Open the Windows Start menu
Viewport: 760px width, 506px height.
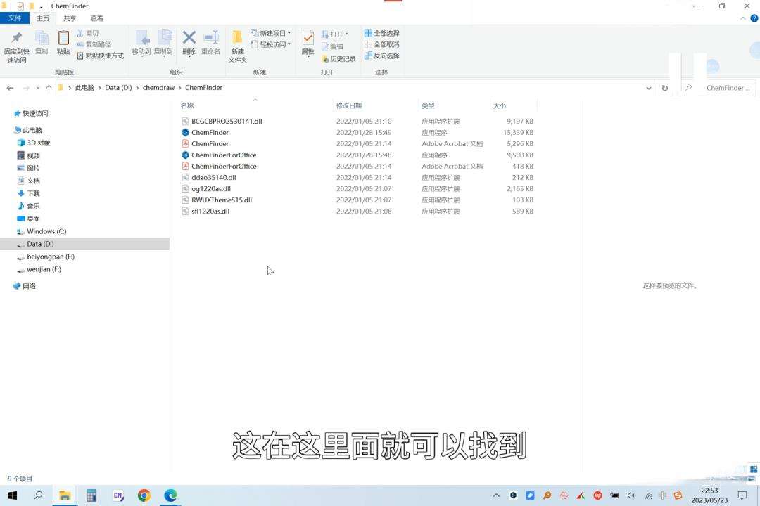click(13, 495)
